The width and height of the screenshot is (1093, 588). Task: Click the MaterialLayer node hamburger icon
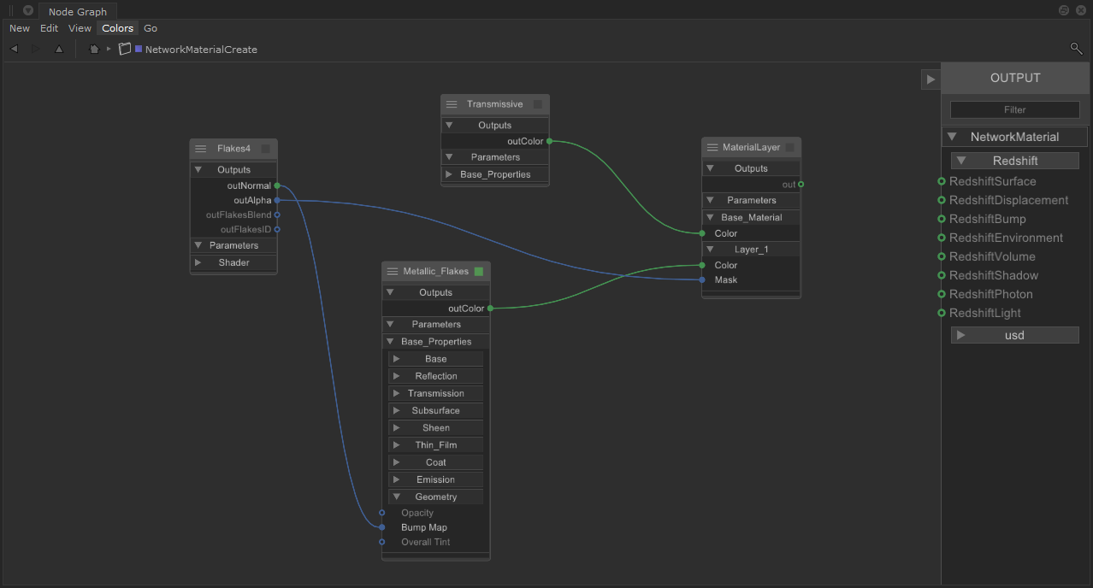click(x=712, y=147)
